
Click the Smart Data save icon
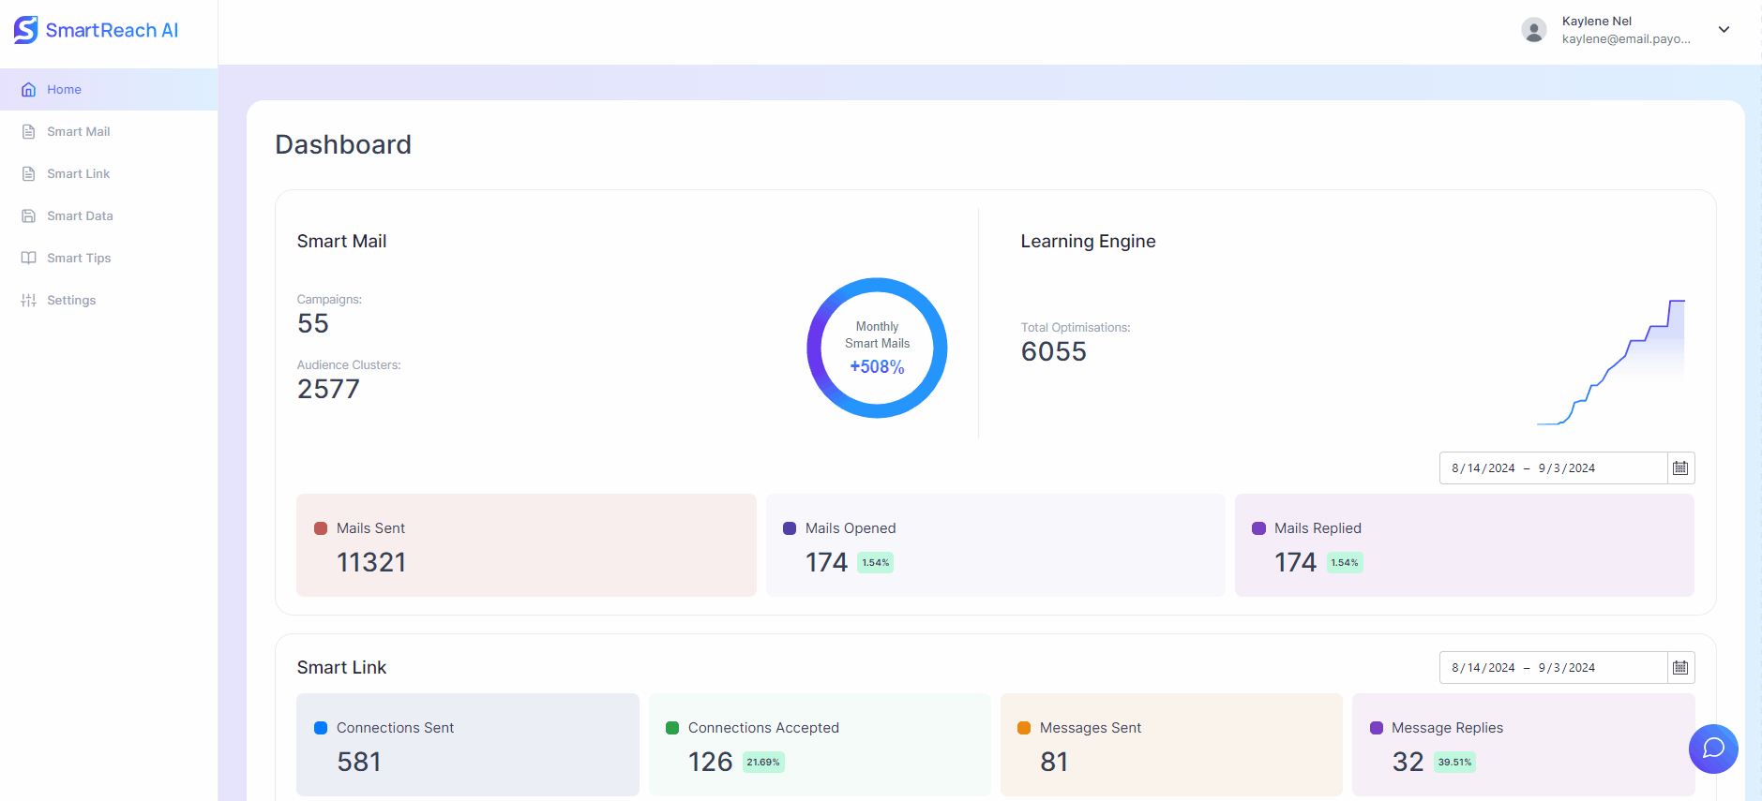(29, 216)
